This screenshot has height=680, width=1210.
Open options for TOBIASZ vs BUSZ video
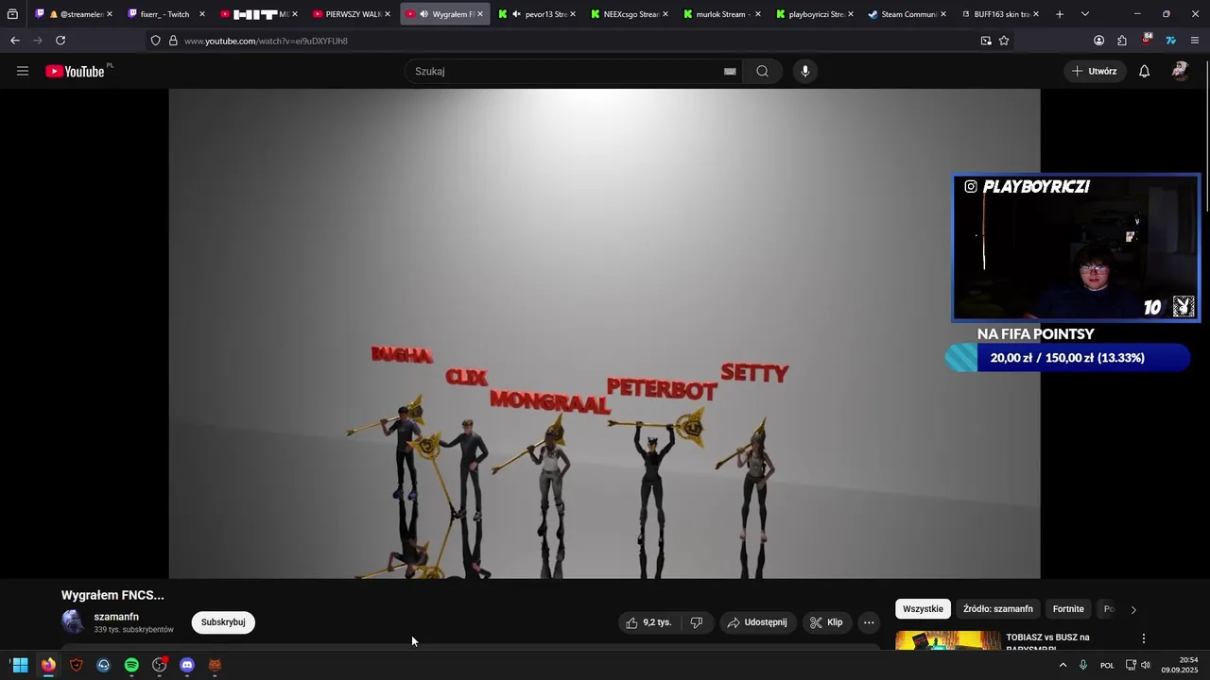(x=1144, y=638)
